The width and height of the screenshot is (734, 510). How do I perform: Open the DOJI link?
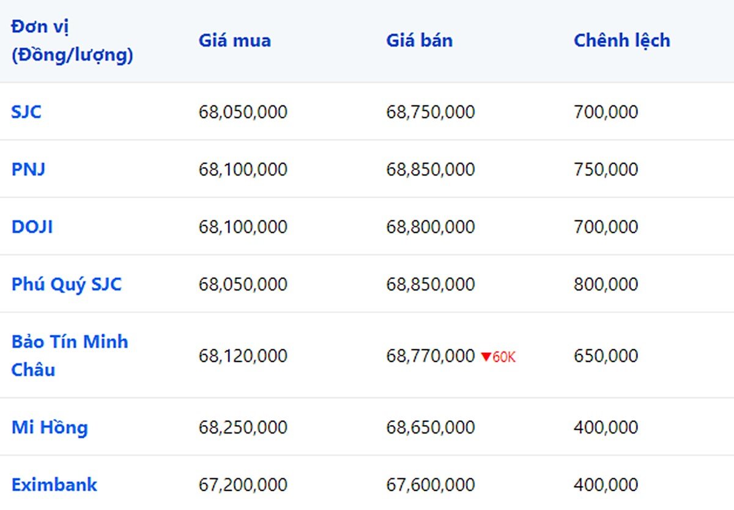(x=32, y=227)
